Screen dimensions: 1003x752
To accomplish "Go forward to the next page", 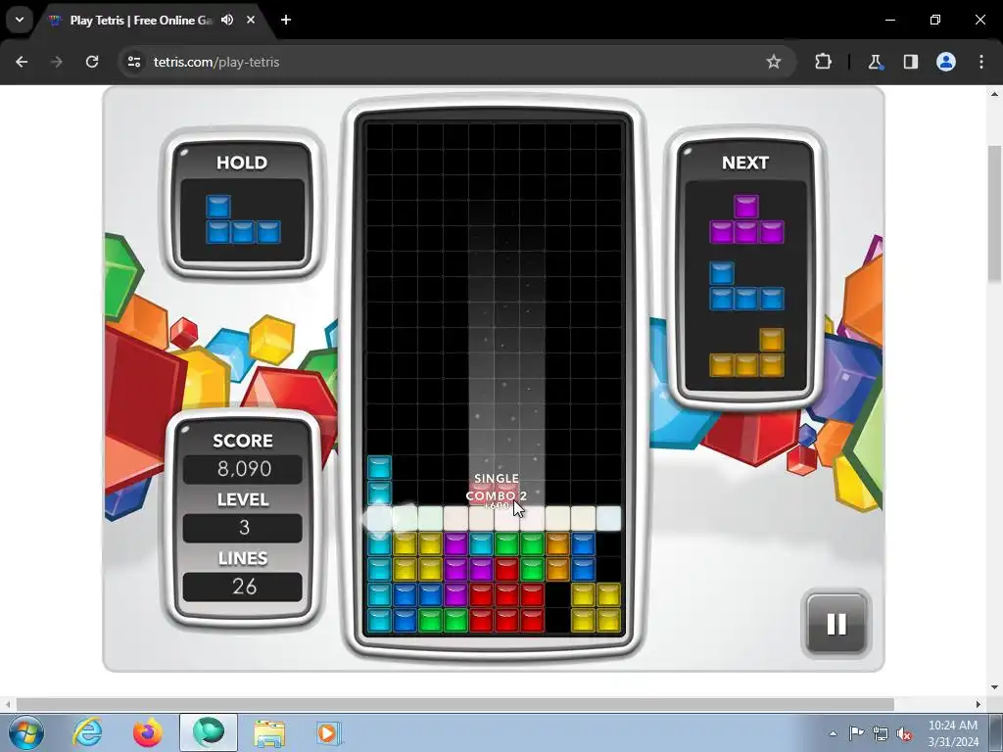I will (57, 62).
